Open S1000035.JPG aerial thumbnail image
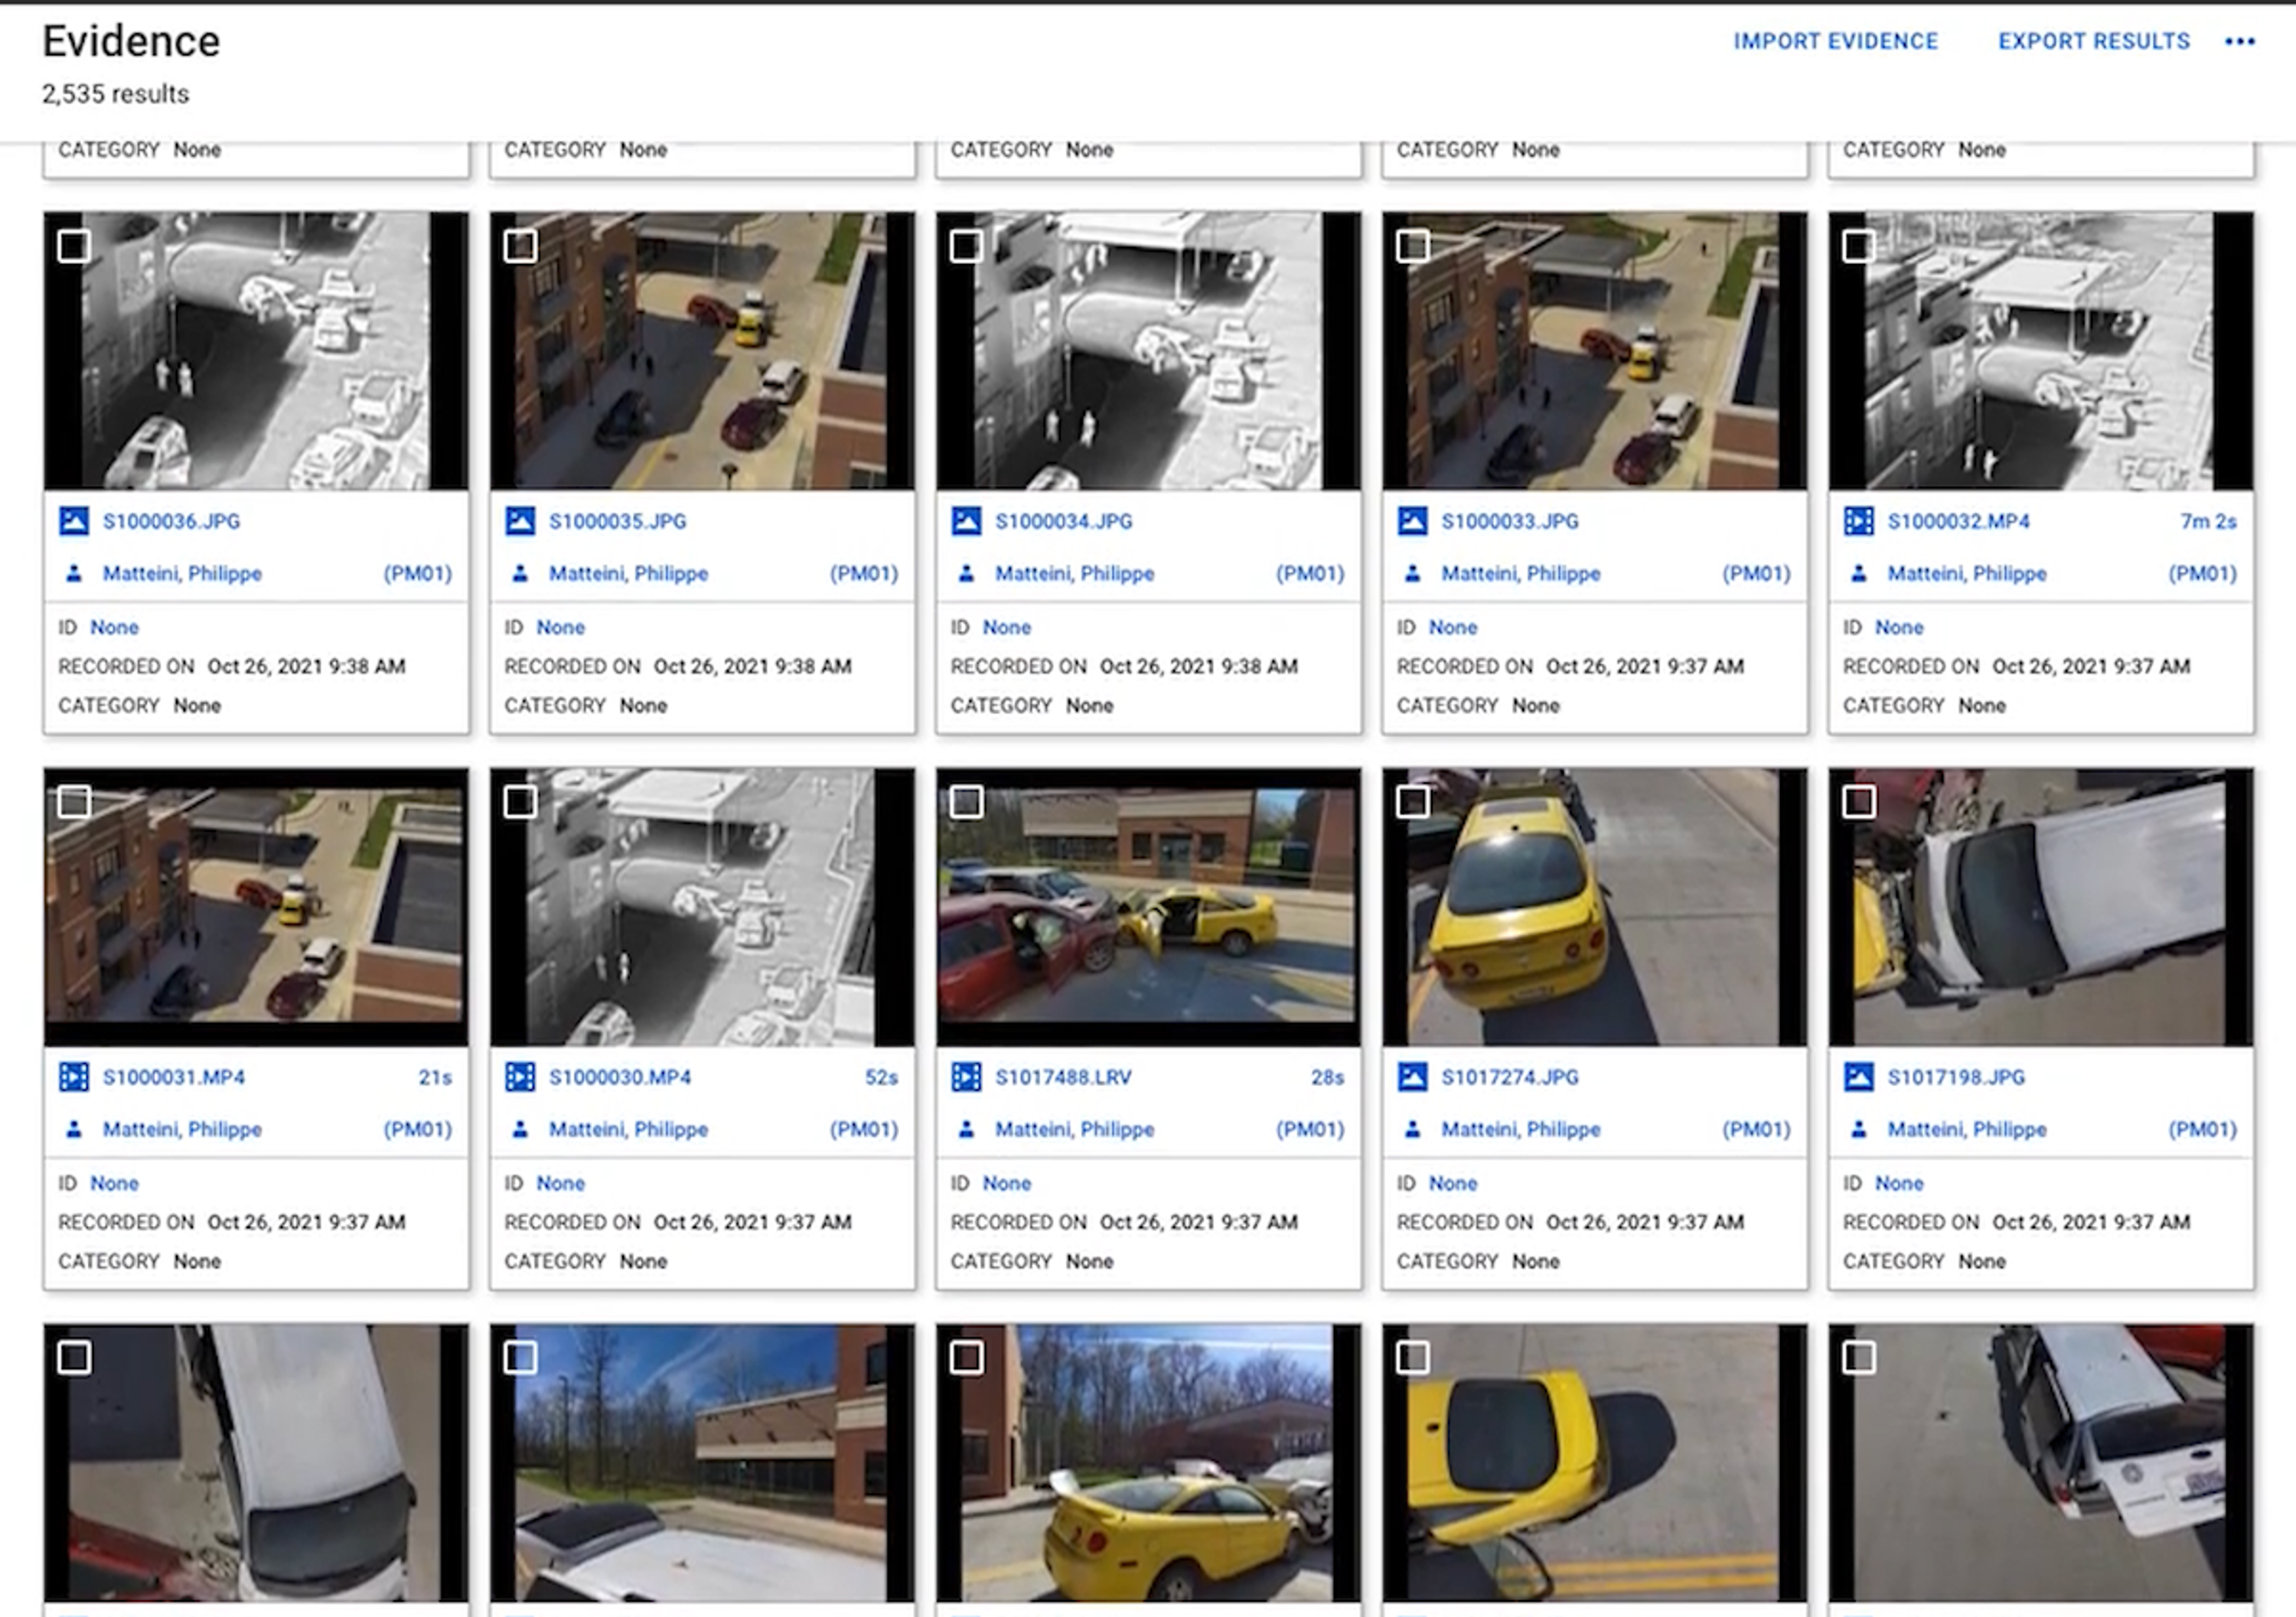 pyautogui.click(x=702, y=351)
